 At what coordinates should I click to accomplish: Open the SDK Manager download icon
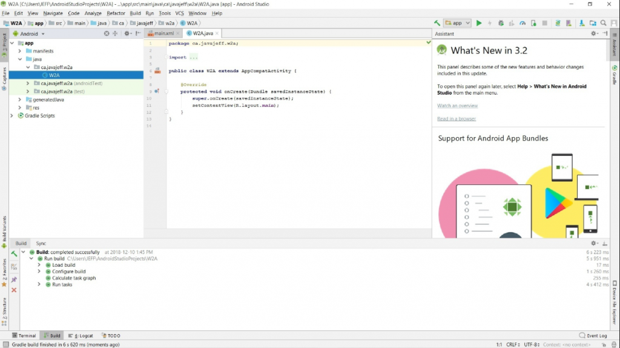point(582,23)
